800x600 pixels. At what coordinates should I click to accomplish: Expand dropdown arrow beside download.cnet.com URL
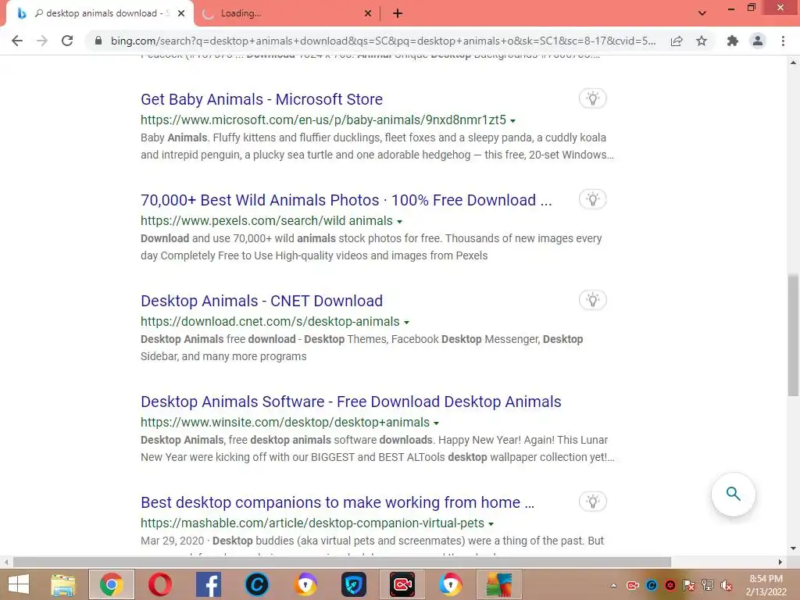(x=406, y=323)
